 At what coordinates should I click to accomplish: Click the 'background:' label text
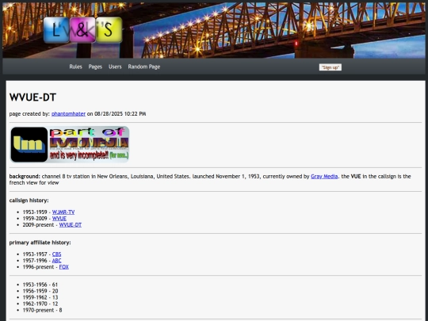tap(25, 176)
